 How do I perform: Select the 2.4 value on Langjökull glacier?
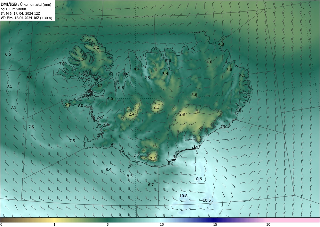click(x=132, y=114)
